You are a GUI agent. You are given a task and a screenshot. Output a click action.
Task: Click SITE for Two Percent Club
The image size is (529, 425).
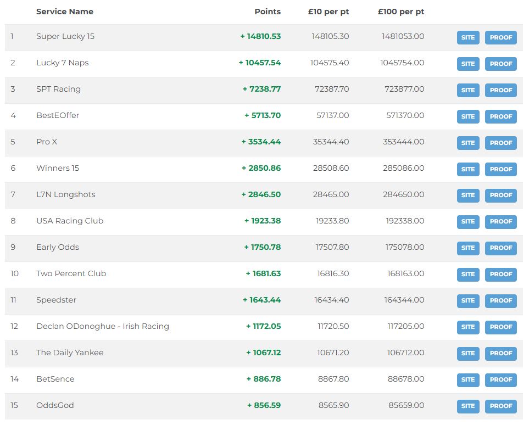point(467,275)
